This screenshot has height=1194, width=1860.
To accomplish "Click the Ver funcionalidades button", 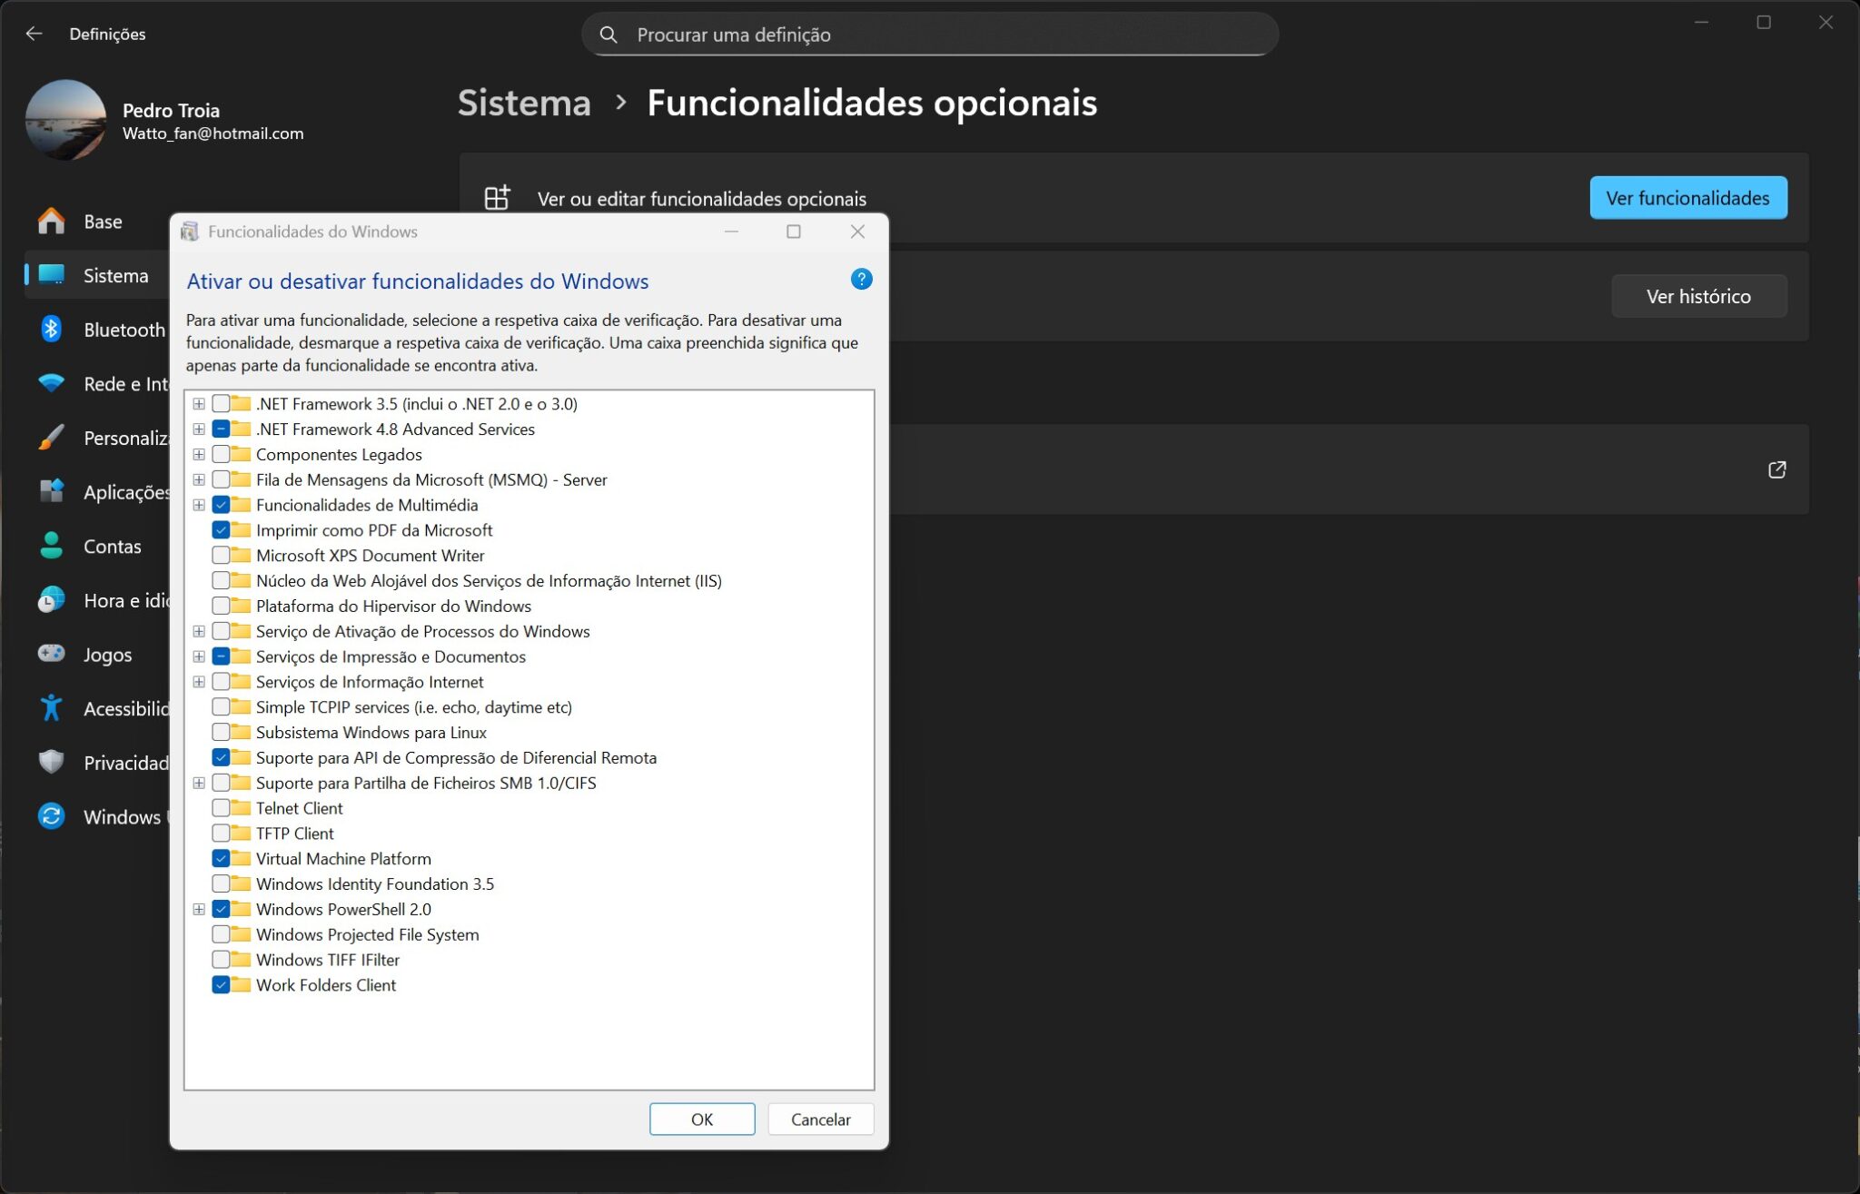I will (x=1687, y=198).
